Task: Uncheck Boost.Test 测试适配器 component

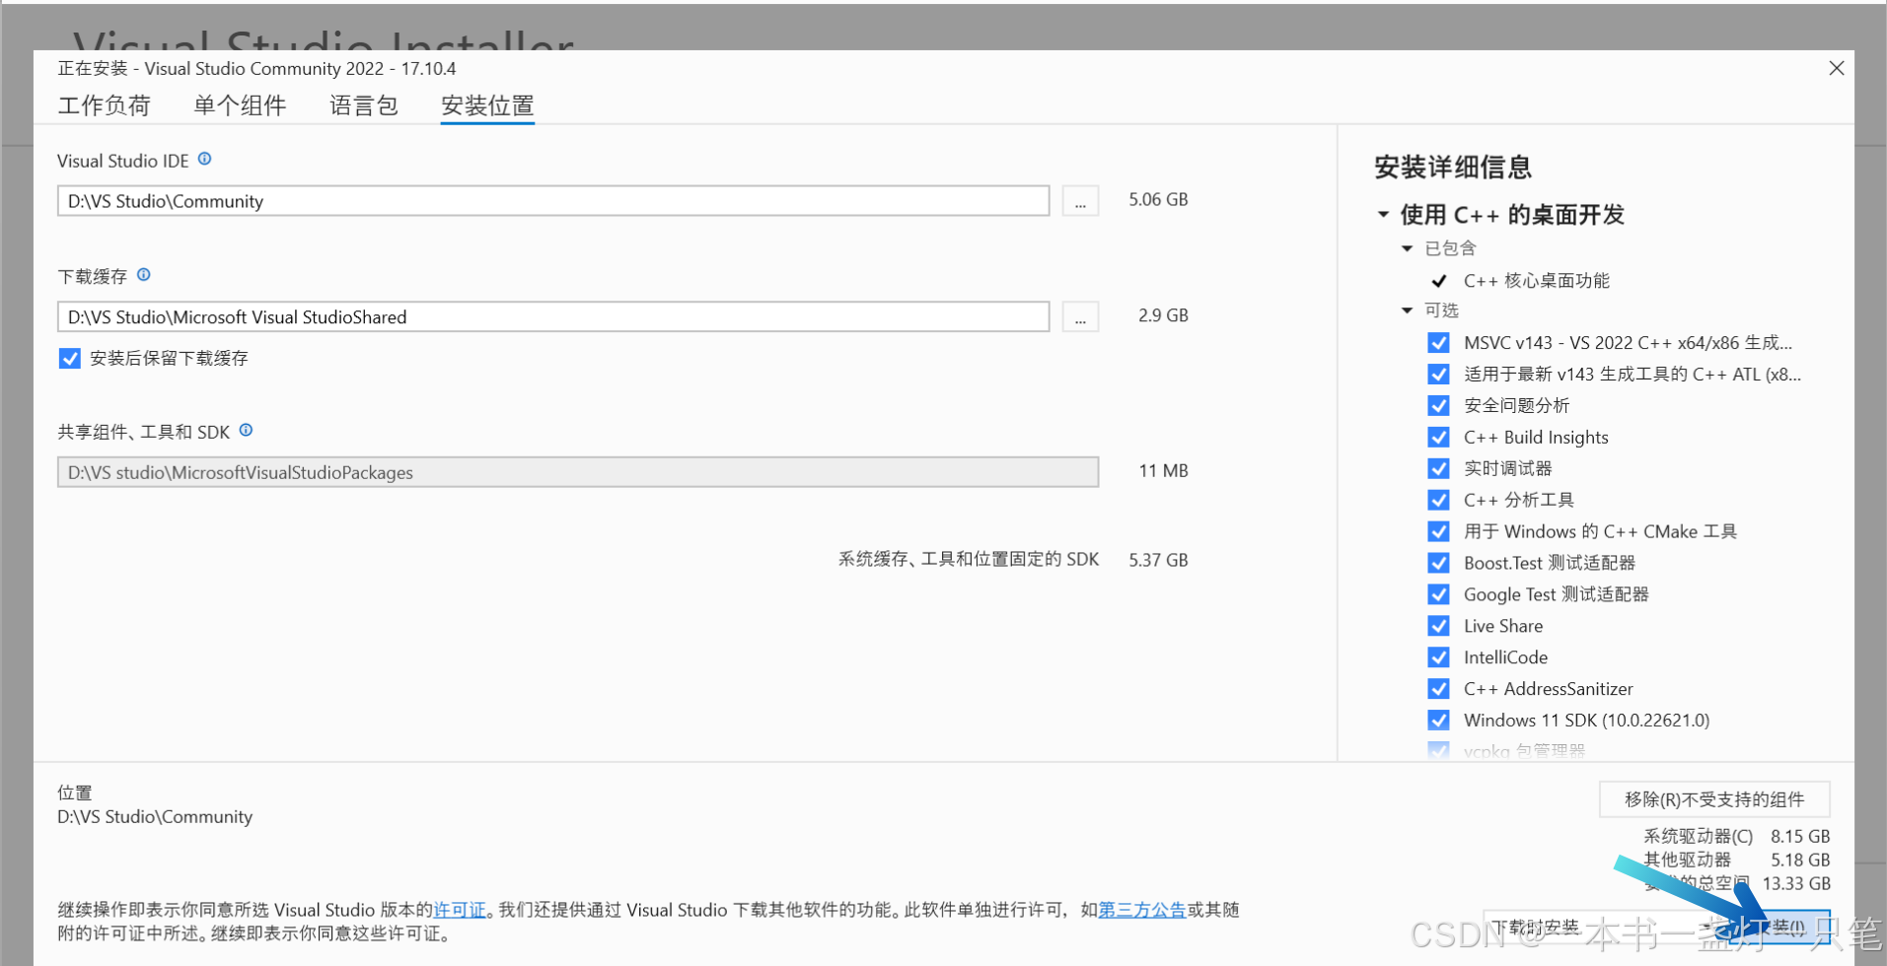Action: pos(1438,563)
